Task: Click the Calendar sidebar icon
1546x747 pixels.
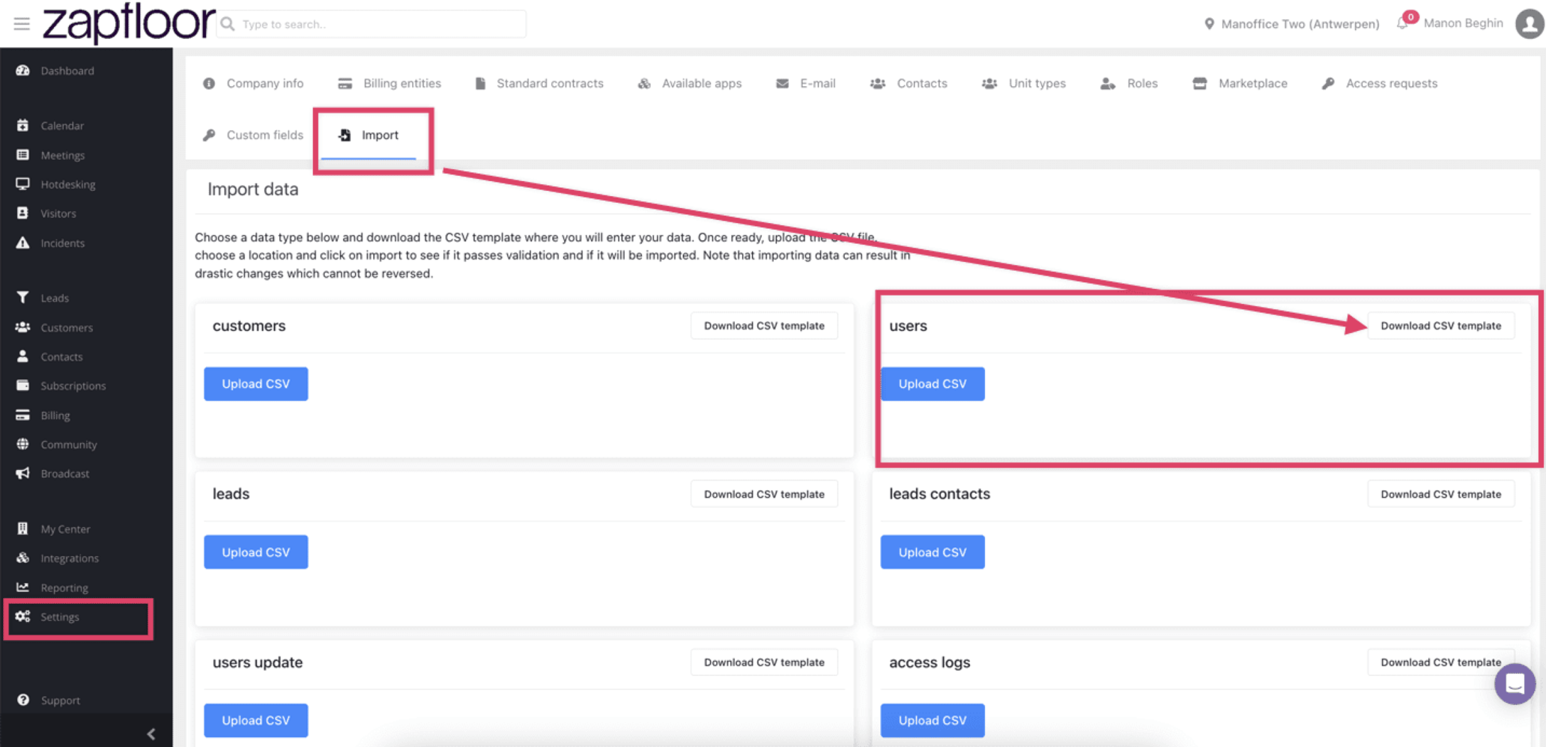Action: (x=22, y=125)
